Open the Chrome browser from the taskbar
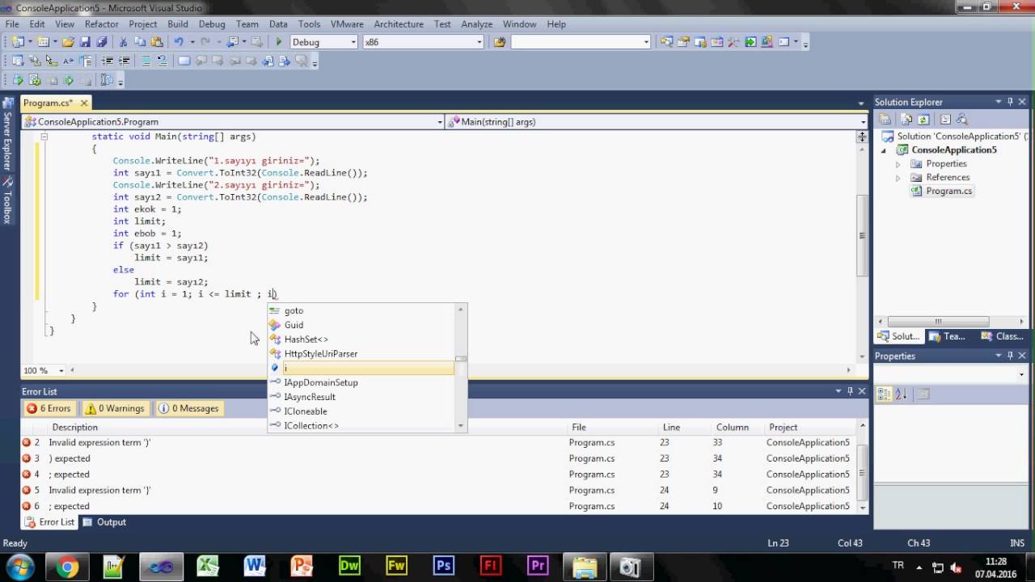Viewport: 1035px width, 582px height. [68, 566]
